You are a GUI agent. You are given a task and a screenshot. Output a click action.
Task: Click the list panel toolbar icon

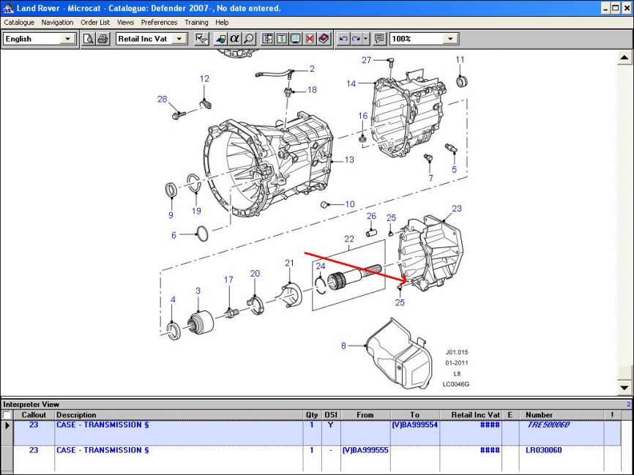coord(268,39)
